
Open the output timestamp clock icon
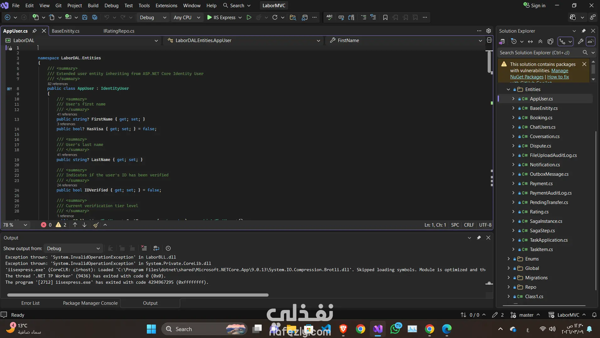click(x=168, y=248)
